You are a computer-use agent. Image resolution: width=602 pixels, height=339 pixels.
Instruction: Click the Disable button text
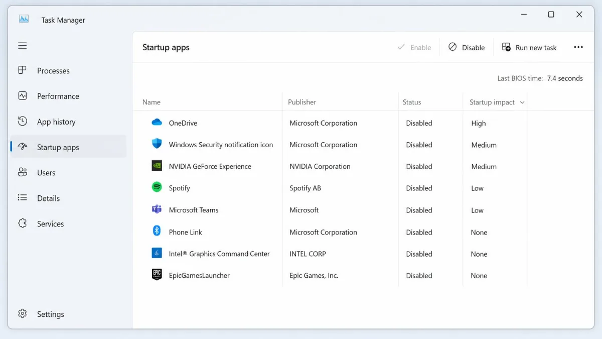tap(473, 48)
